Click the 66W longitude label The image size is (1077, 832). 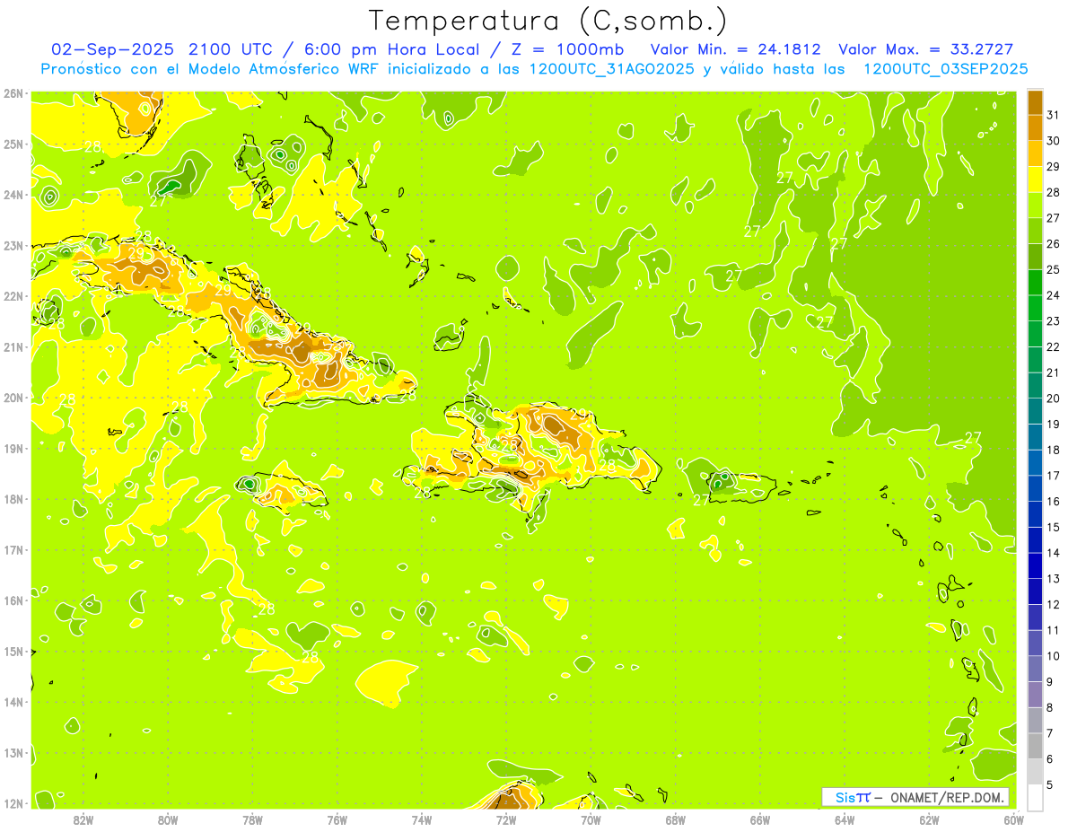(x=760, y=819)
